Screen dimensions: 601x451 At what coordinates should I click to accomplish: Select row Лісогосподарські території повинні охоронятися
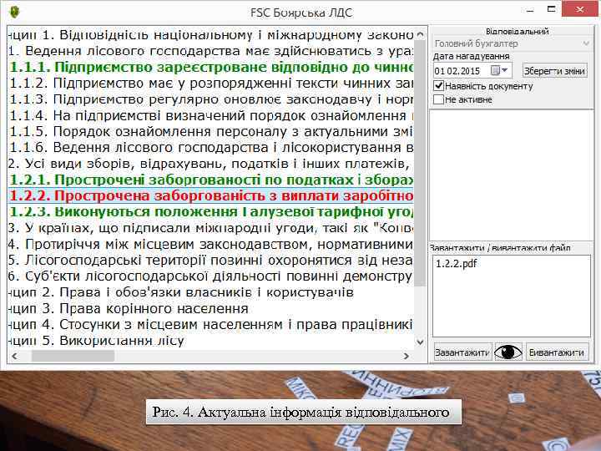point(210,260)
